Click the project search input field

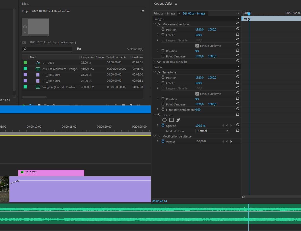click(47, 49)
